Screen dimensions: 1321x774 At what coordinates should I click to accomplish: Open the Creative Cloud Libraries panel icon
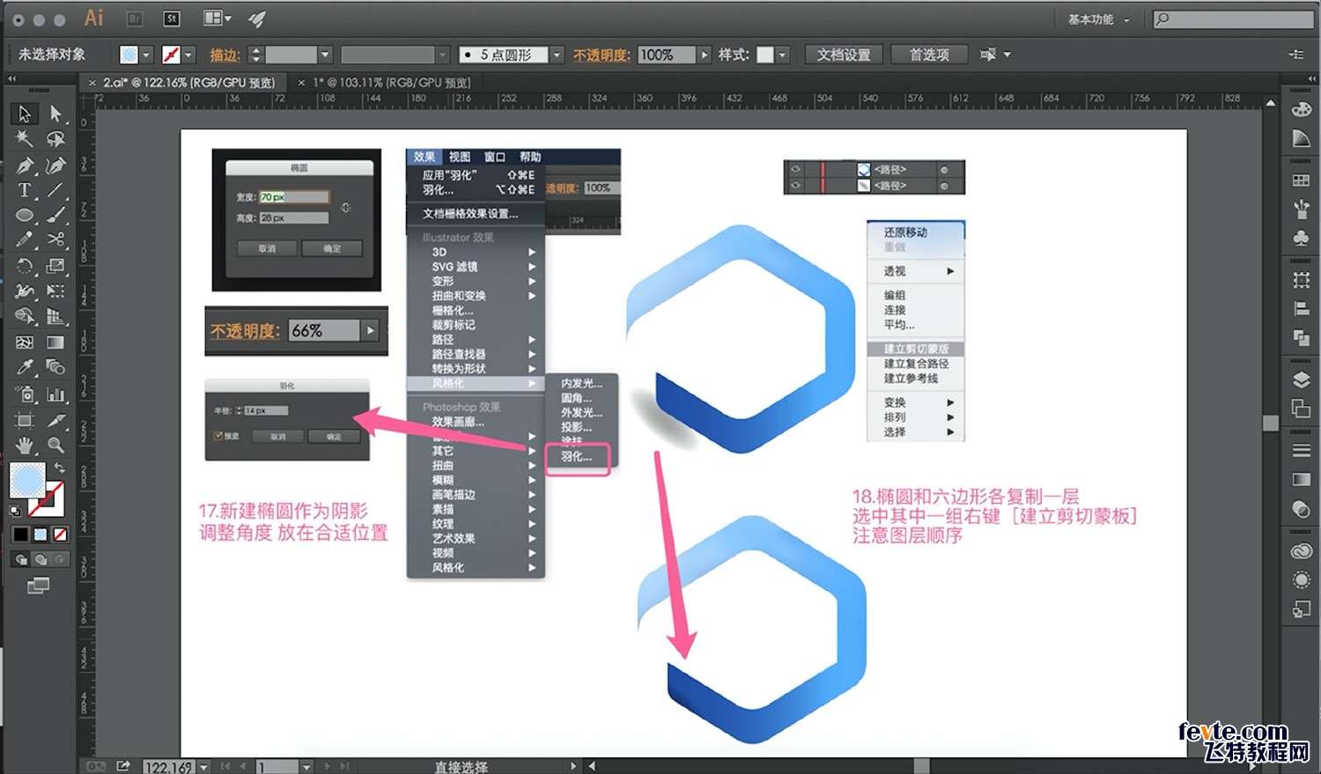pos(1301,552)
